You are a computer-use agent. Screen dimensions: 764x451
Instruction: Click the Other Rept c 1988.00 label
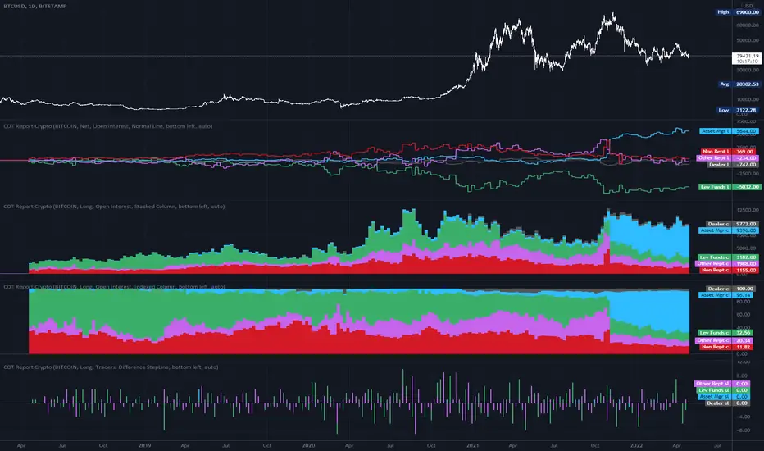pos(727,264)
